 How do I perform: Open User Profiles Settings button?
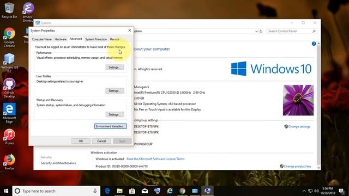[115, 91]
